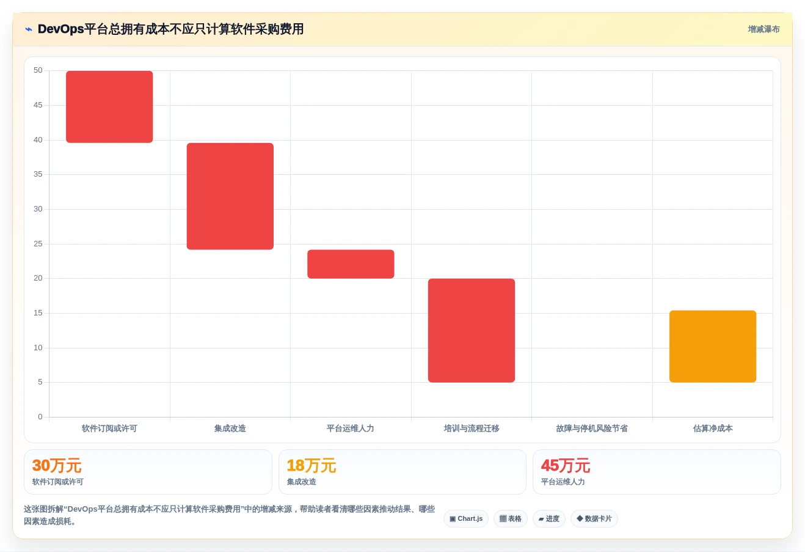Click the y-axis value 0
The height and width of the screenshot is (552, 805).
tap(40, 417)
